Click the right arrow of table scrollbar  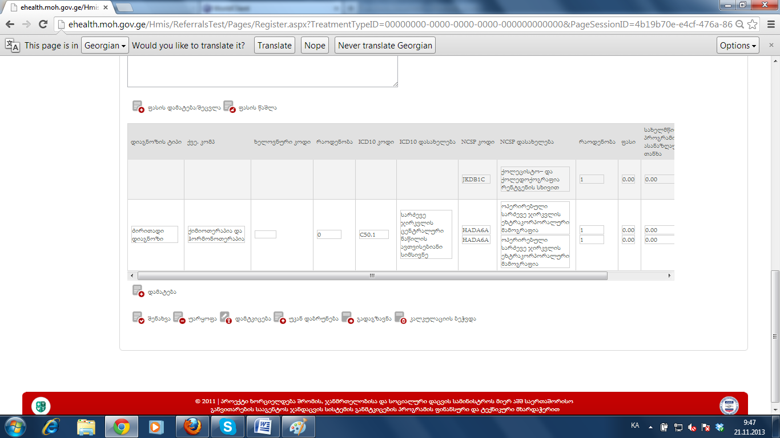[x=670, y=275]
